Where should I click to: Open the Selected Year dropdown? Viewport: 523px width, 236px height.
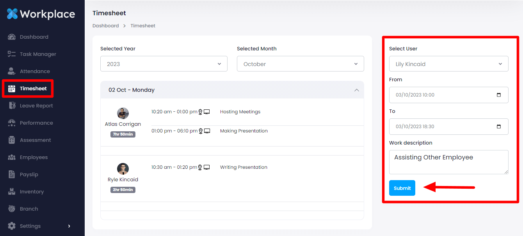click(164, 64)
